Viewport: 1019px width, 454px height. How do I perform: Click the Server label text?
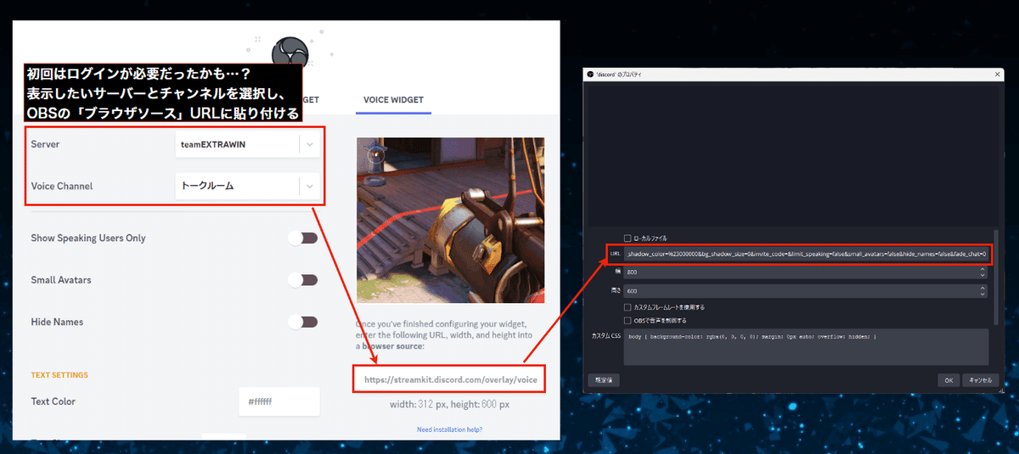coord(45,145)
